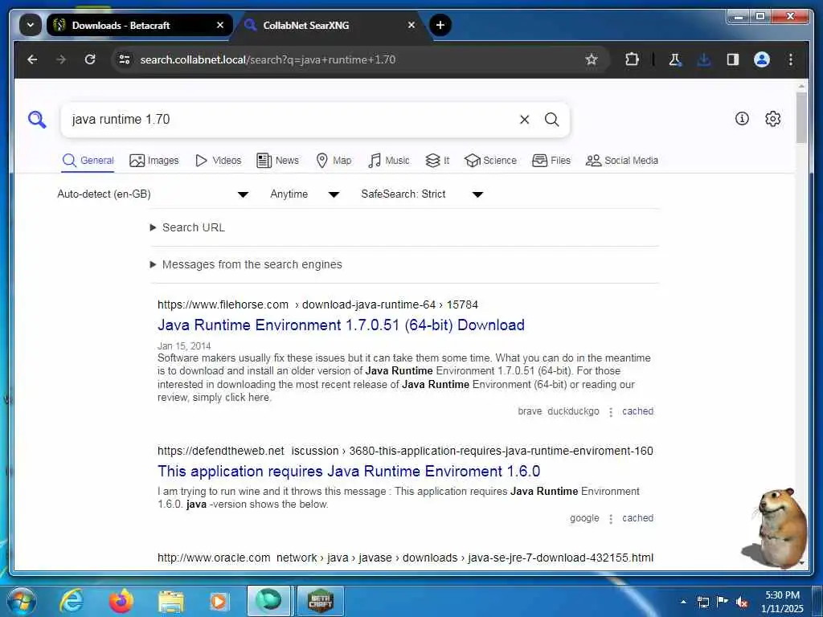This screenshot has height=617, width=823.
Task: Click the muted volume tray icon
Action: [x=742, y=602]
